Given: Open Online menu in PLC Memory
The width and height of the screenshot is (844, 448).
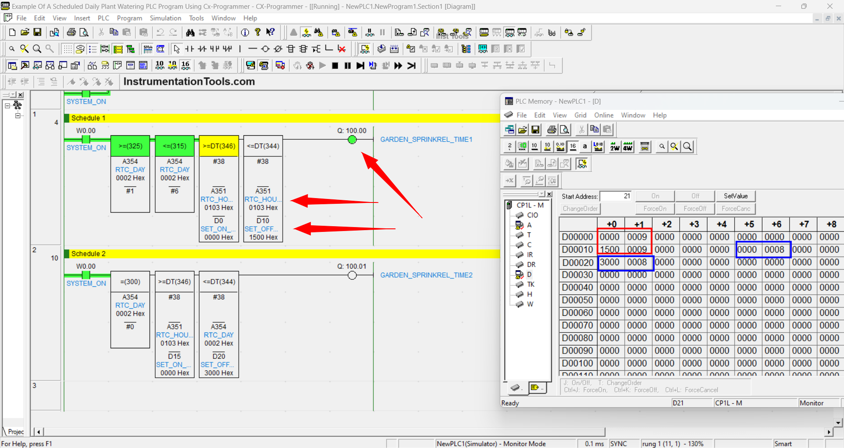Looking at the screenshot, I should click(x=604, y=115).
